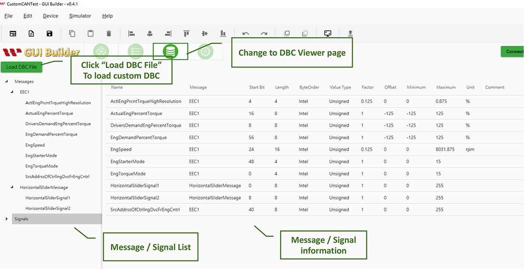Click HorizontalSliderSignal1 name in the table

[x=135, y=186]
